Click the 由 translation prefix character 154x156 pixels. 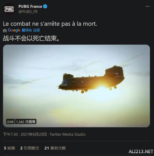coord(5,30)
